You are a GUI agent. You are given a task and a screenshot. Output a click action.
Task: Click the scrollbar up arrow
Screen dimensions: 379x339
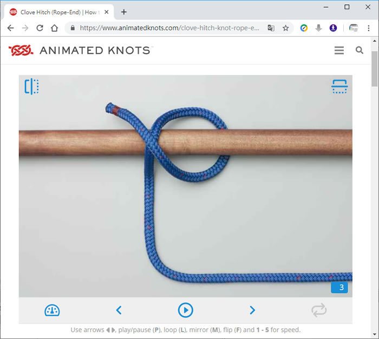(375, 41)
